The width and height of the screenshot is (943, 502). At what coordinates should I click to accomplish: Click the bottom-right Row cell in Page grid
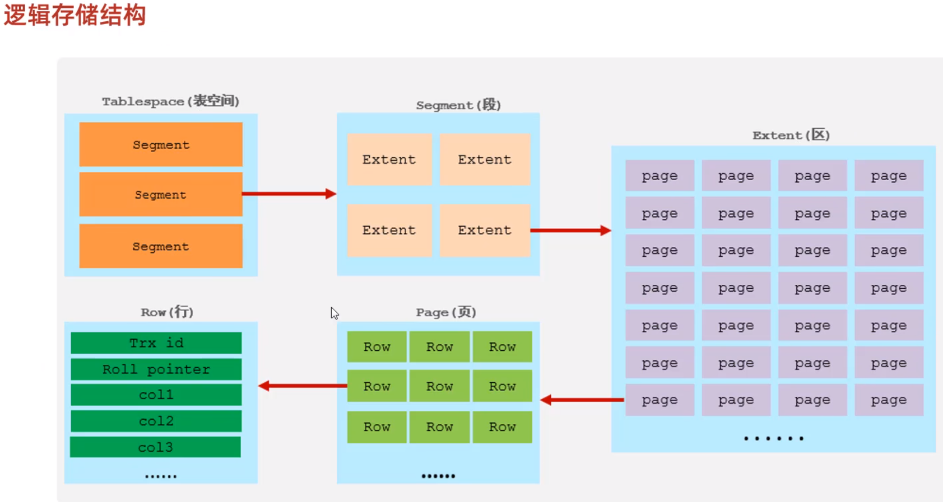(x=503, y=427)
